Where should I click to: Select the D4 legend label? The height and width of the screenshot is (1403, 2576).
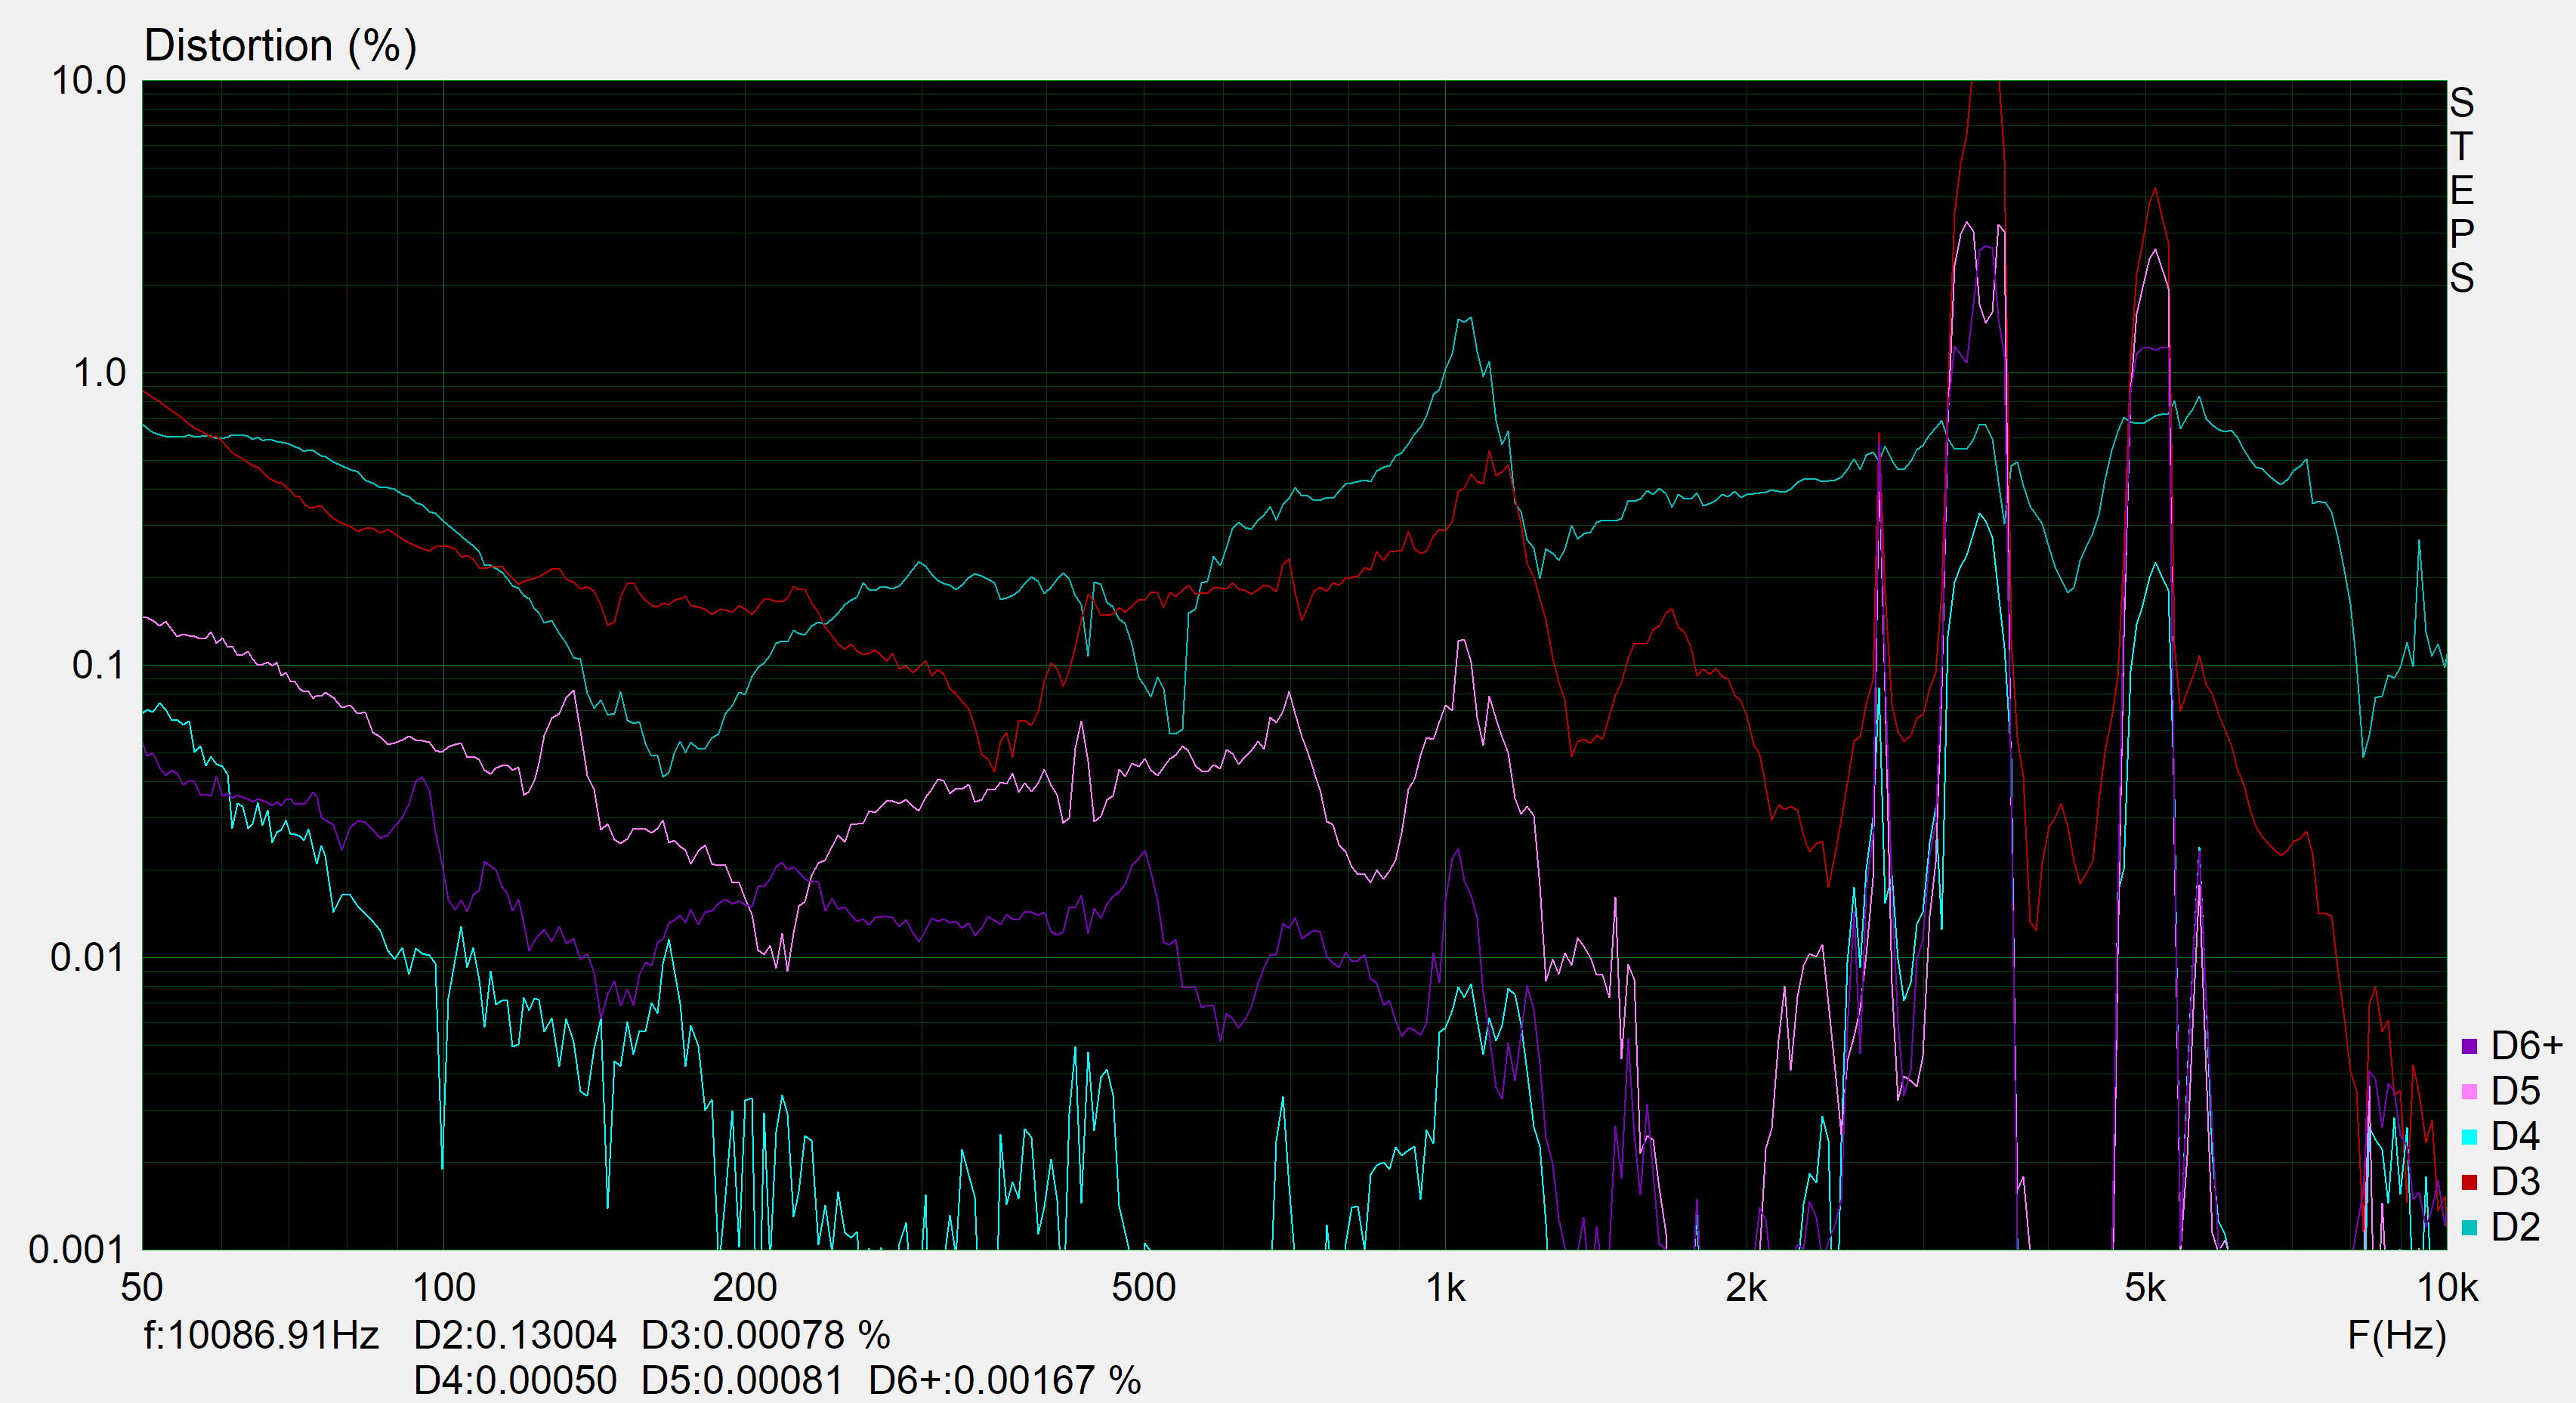click(x=2515, y=1137)
